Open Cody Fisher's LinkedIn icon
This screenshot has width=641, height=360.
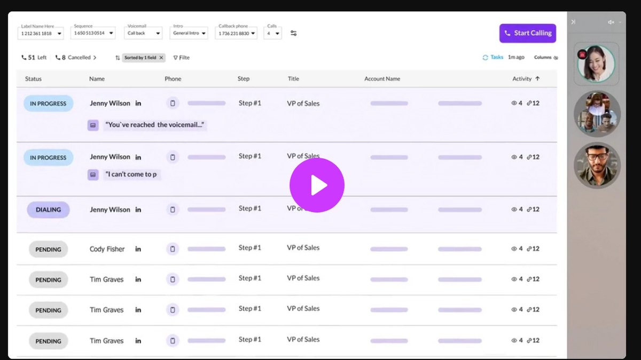(x=138, y=249)
